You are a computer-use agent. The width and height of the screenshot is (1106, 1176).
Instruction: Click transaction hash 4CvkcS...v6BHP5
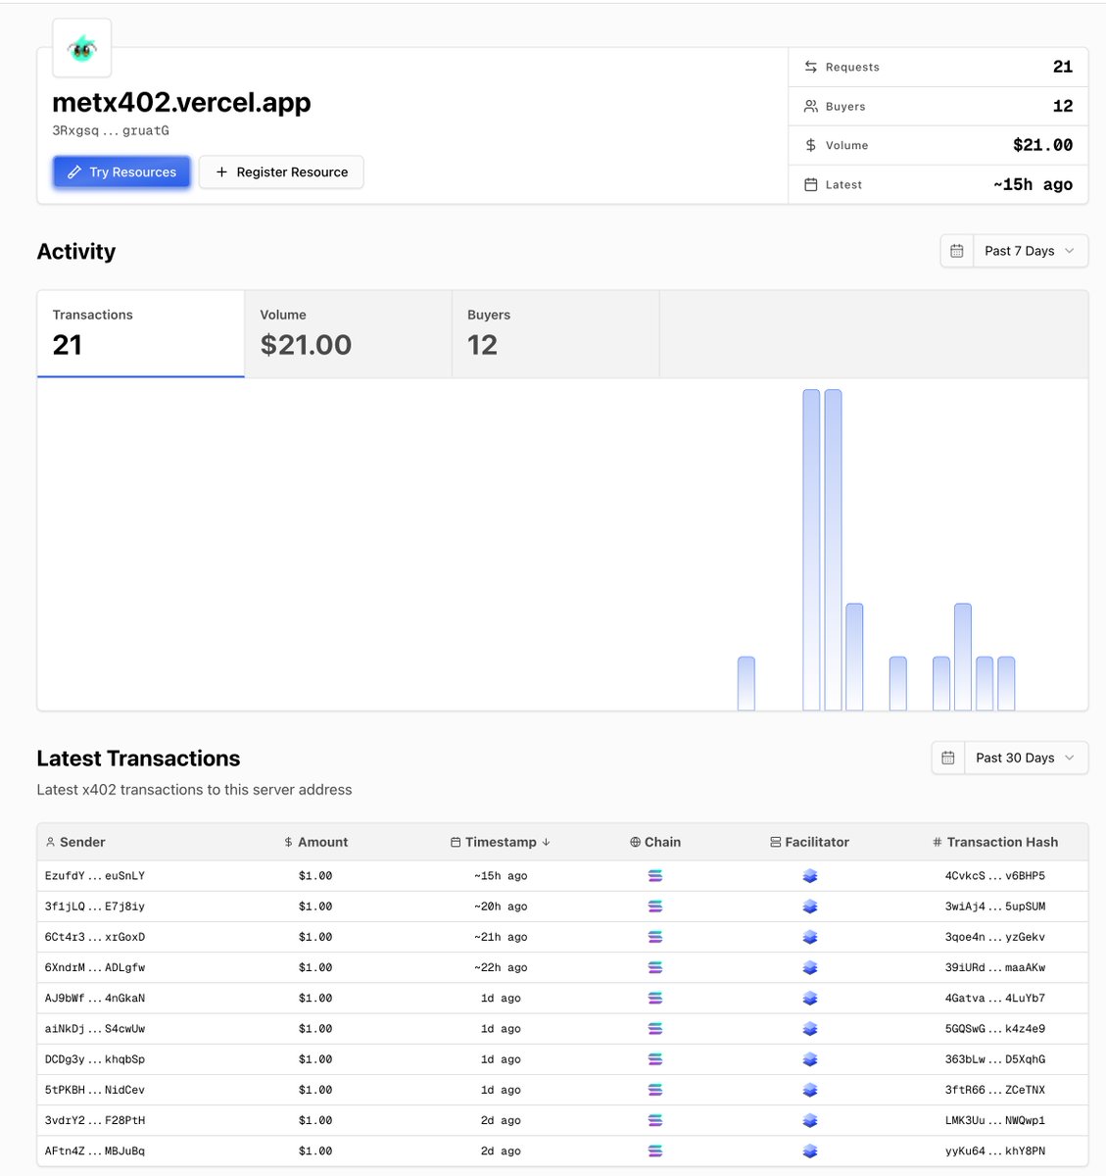click(995, 876)
